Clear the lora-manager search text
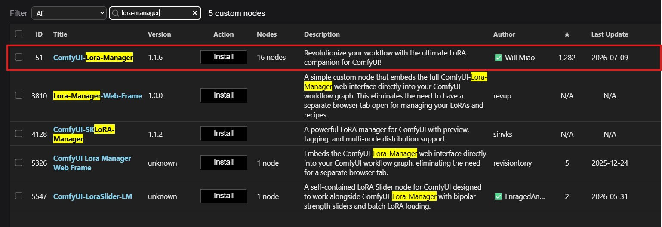 [x=195, y=13]
